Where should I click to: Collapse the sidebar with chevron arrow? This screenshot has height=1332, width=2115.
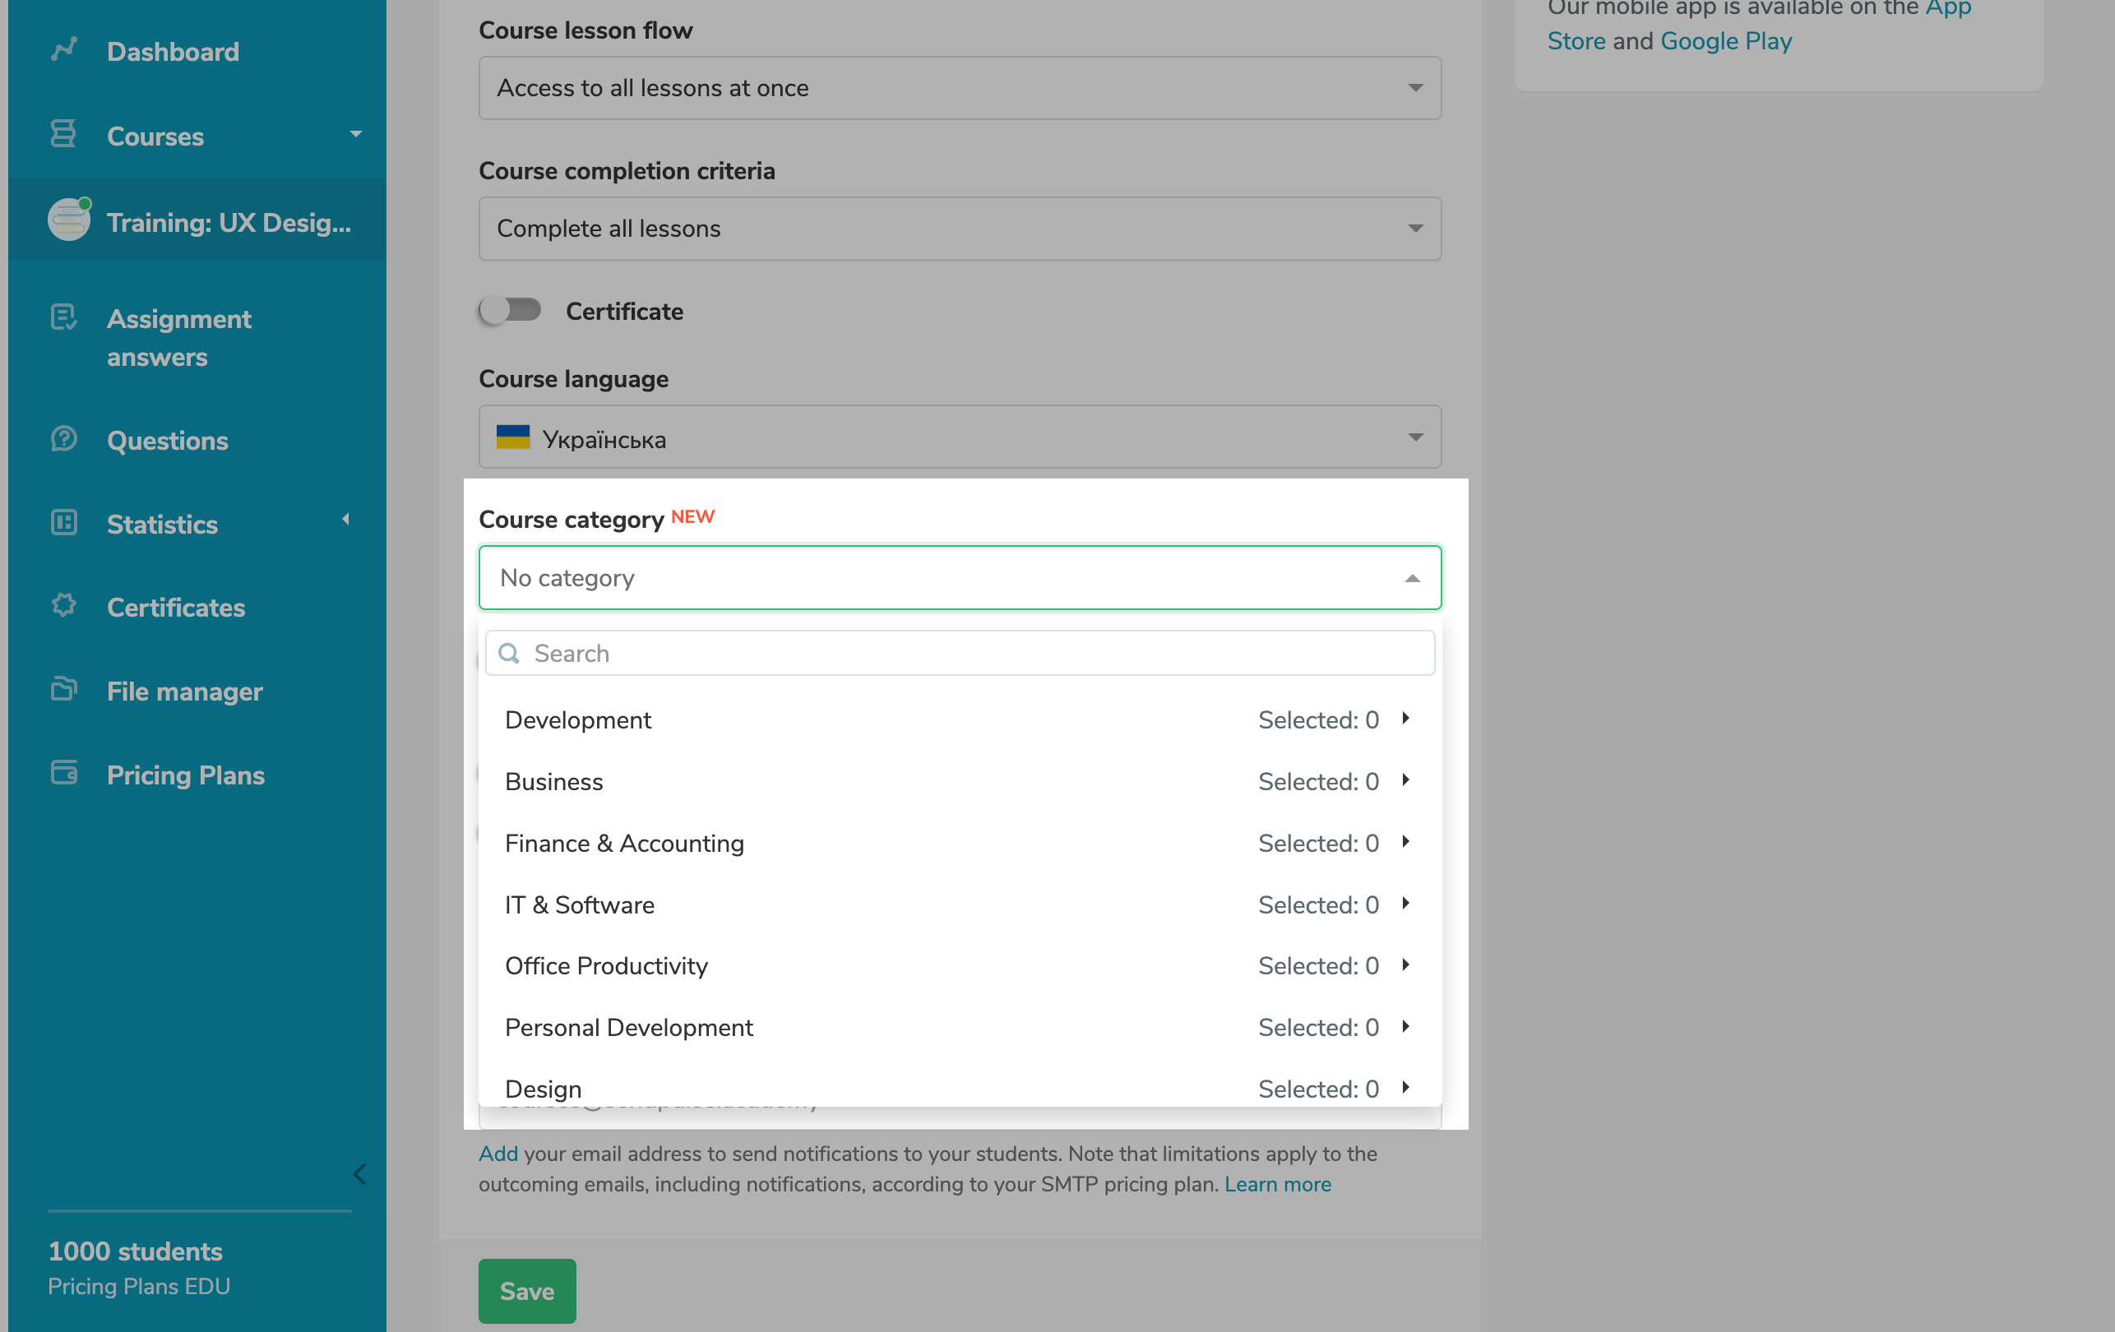359,1175
